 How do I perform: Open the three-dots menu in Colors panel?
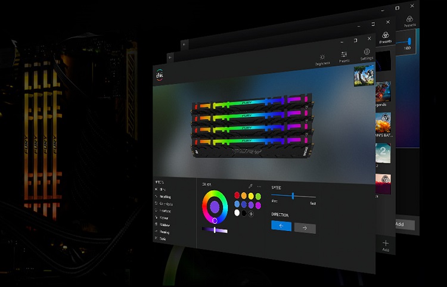pyautogui.click(x=259, y=187)
